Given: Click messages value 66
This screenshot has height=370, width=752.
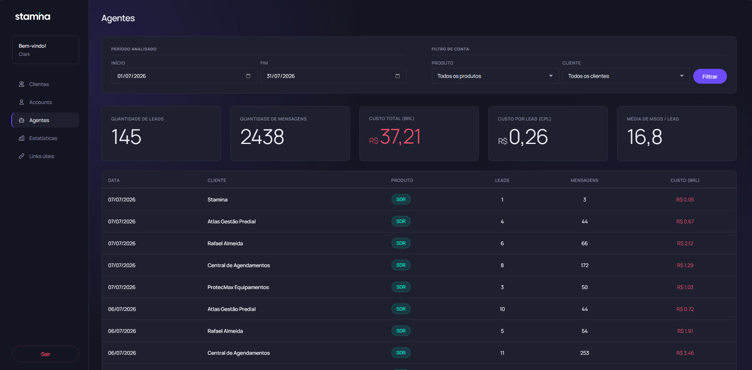Looking at the screenshot, I should pyautogui.click(x=584, y=243).
